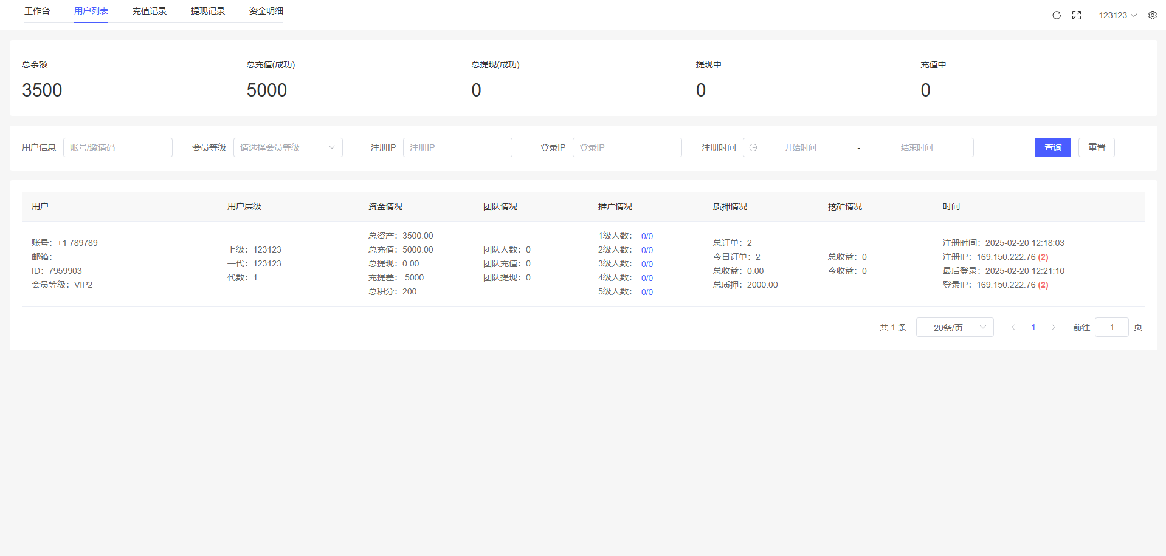Switch to the 资金明细 tab

(266, 11)
